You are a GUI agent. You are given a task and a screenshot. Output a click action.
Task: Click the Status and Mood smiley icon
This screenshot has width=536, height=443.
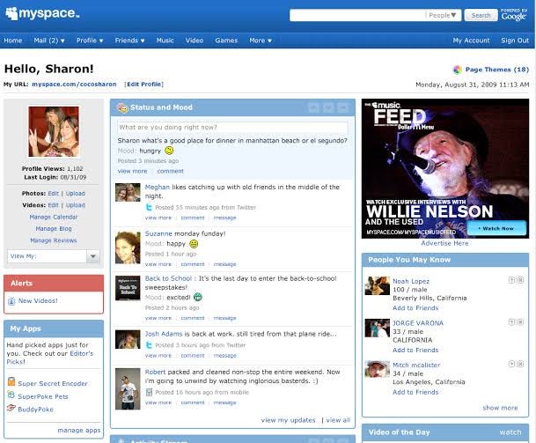(x=122, y=107)
